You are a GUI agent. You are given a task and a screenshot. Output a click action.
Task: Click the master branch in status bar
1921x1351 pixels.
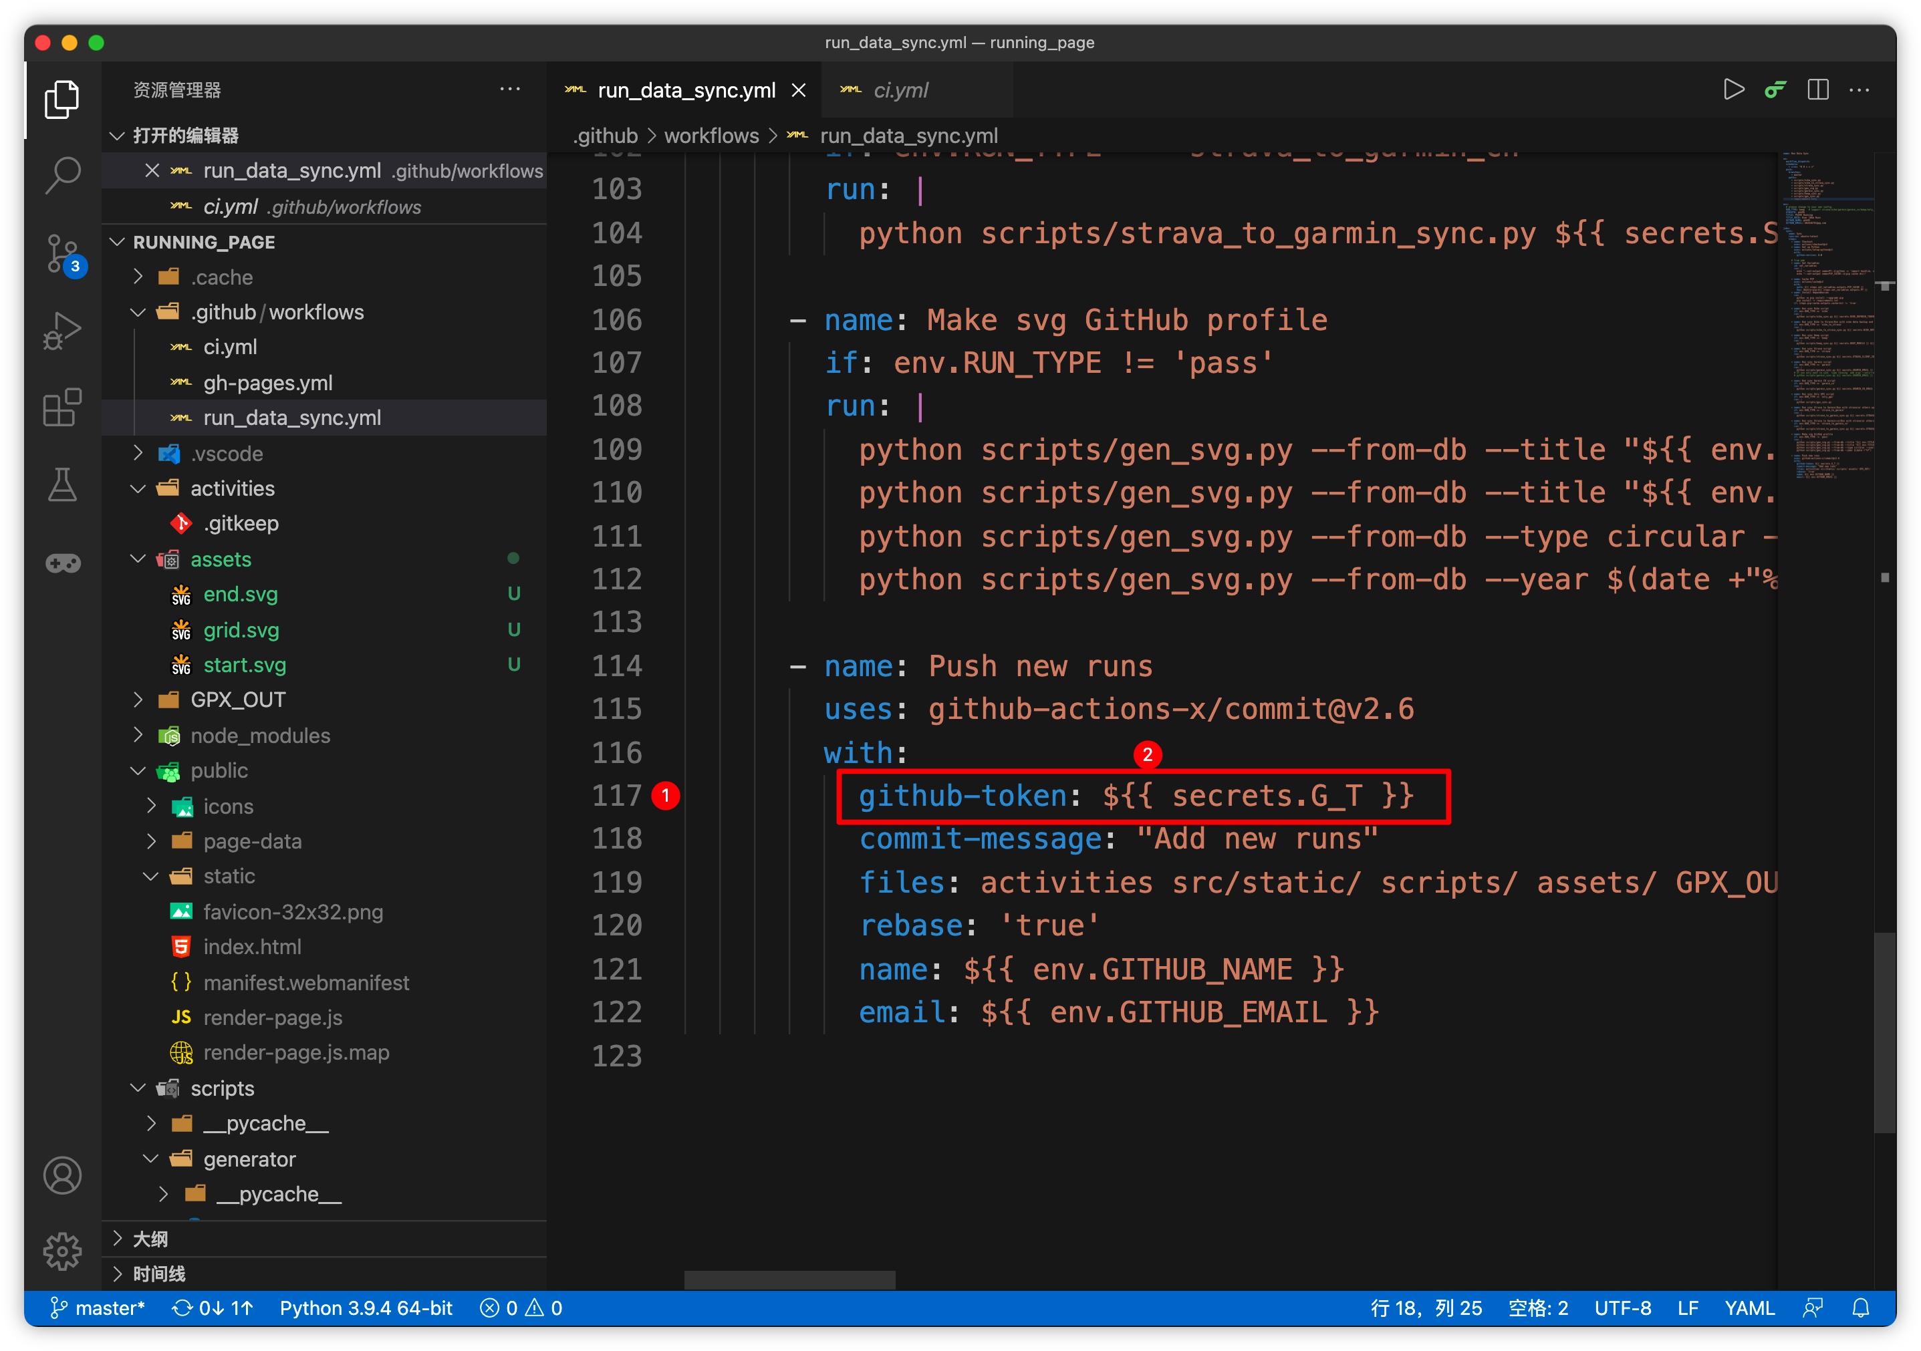[98, 1308]
